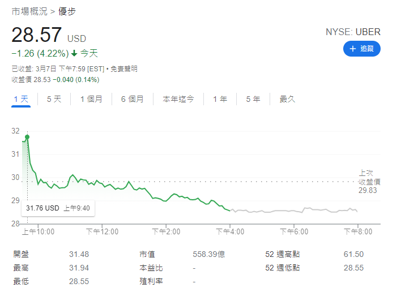Viewport: 401px width, 292px height.
Task: Click the 52 週低點 label
Action: 283,268
